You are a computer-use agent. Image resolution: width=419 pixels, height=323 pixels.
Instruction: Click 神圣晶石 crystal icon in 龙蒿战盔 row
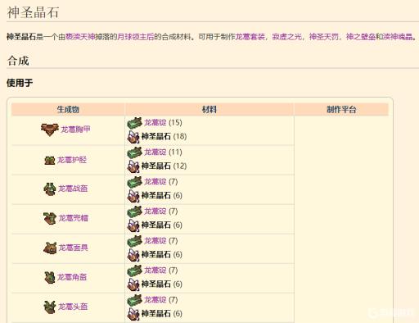click(x=133, y=196)
